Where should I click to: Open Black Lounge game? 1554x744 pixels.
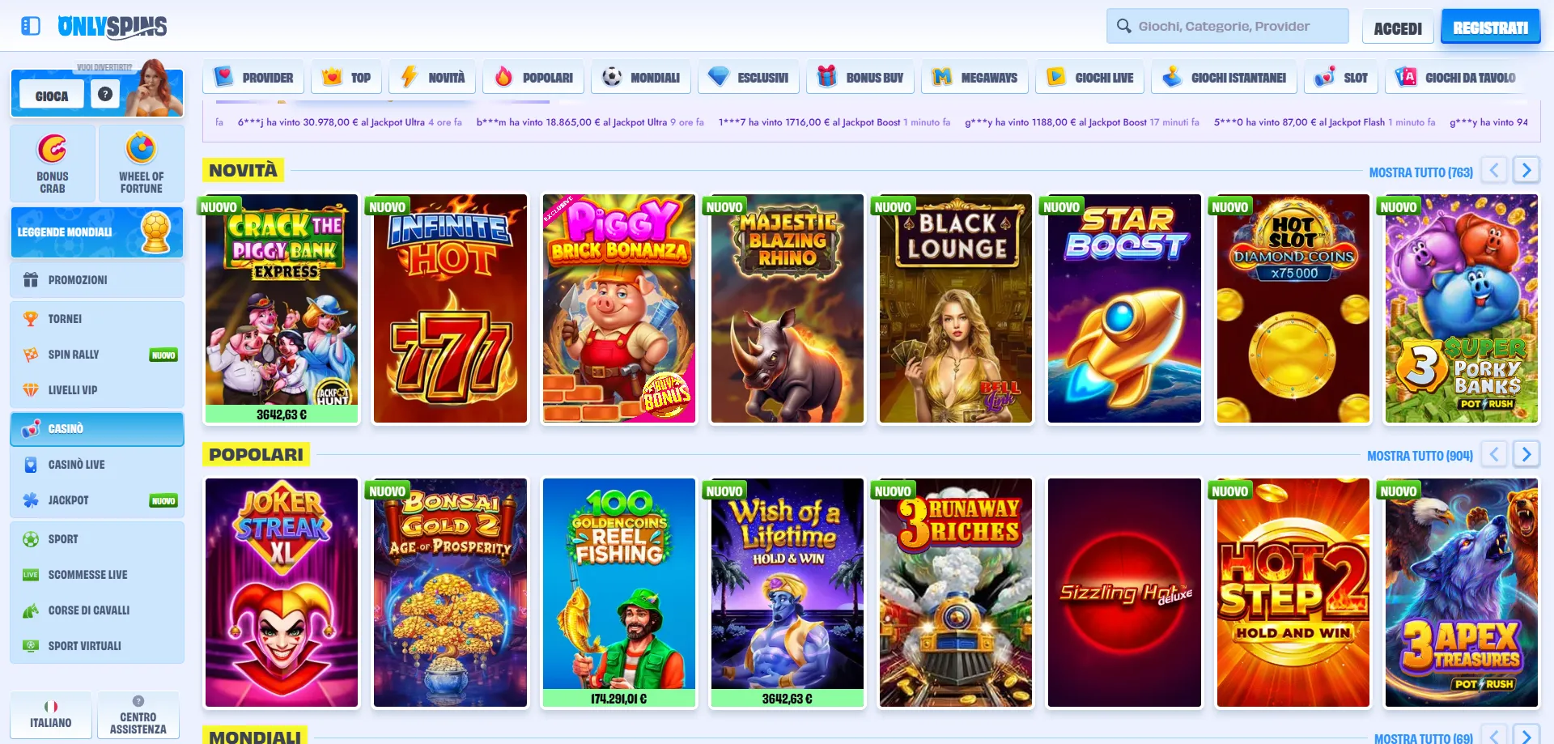click(956, 308)
